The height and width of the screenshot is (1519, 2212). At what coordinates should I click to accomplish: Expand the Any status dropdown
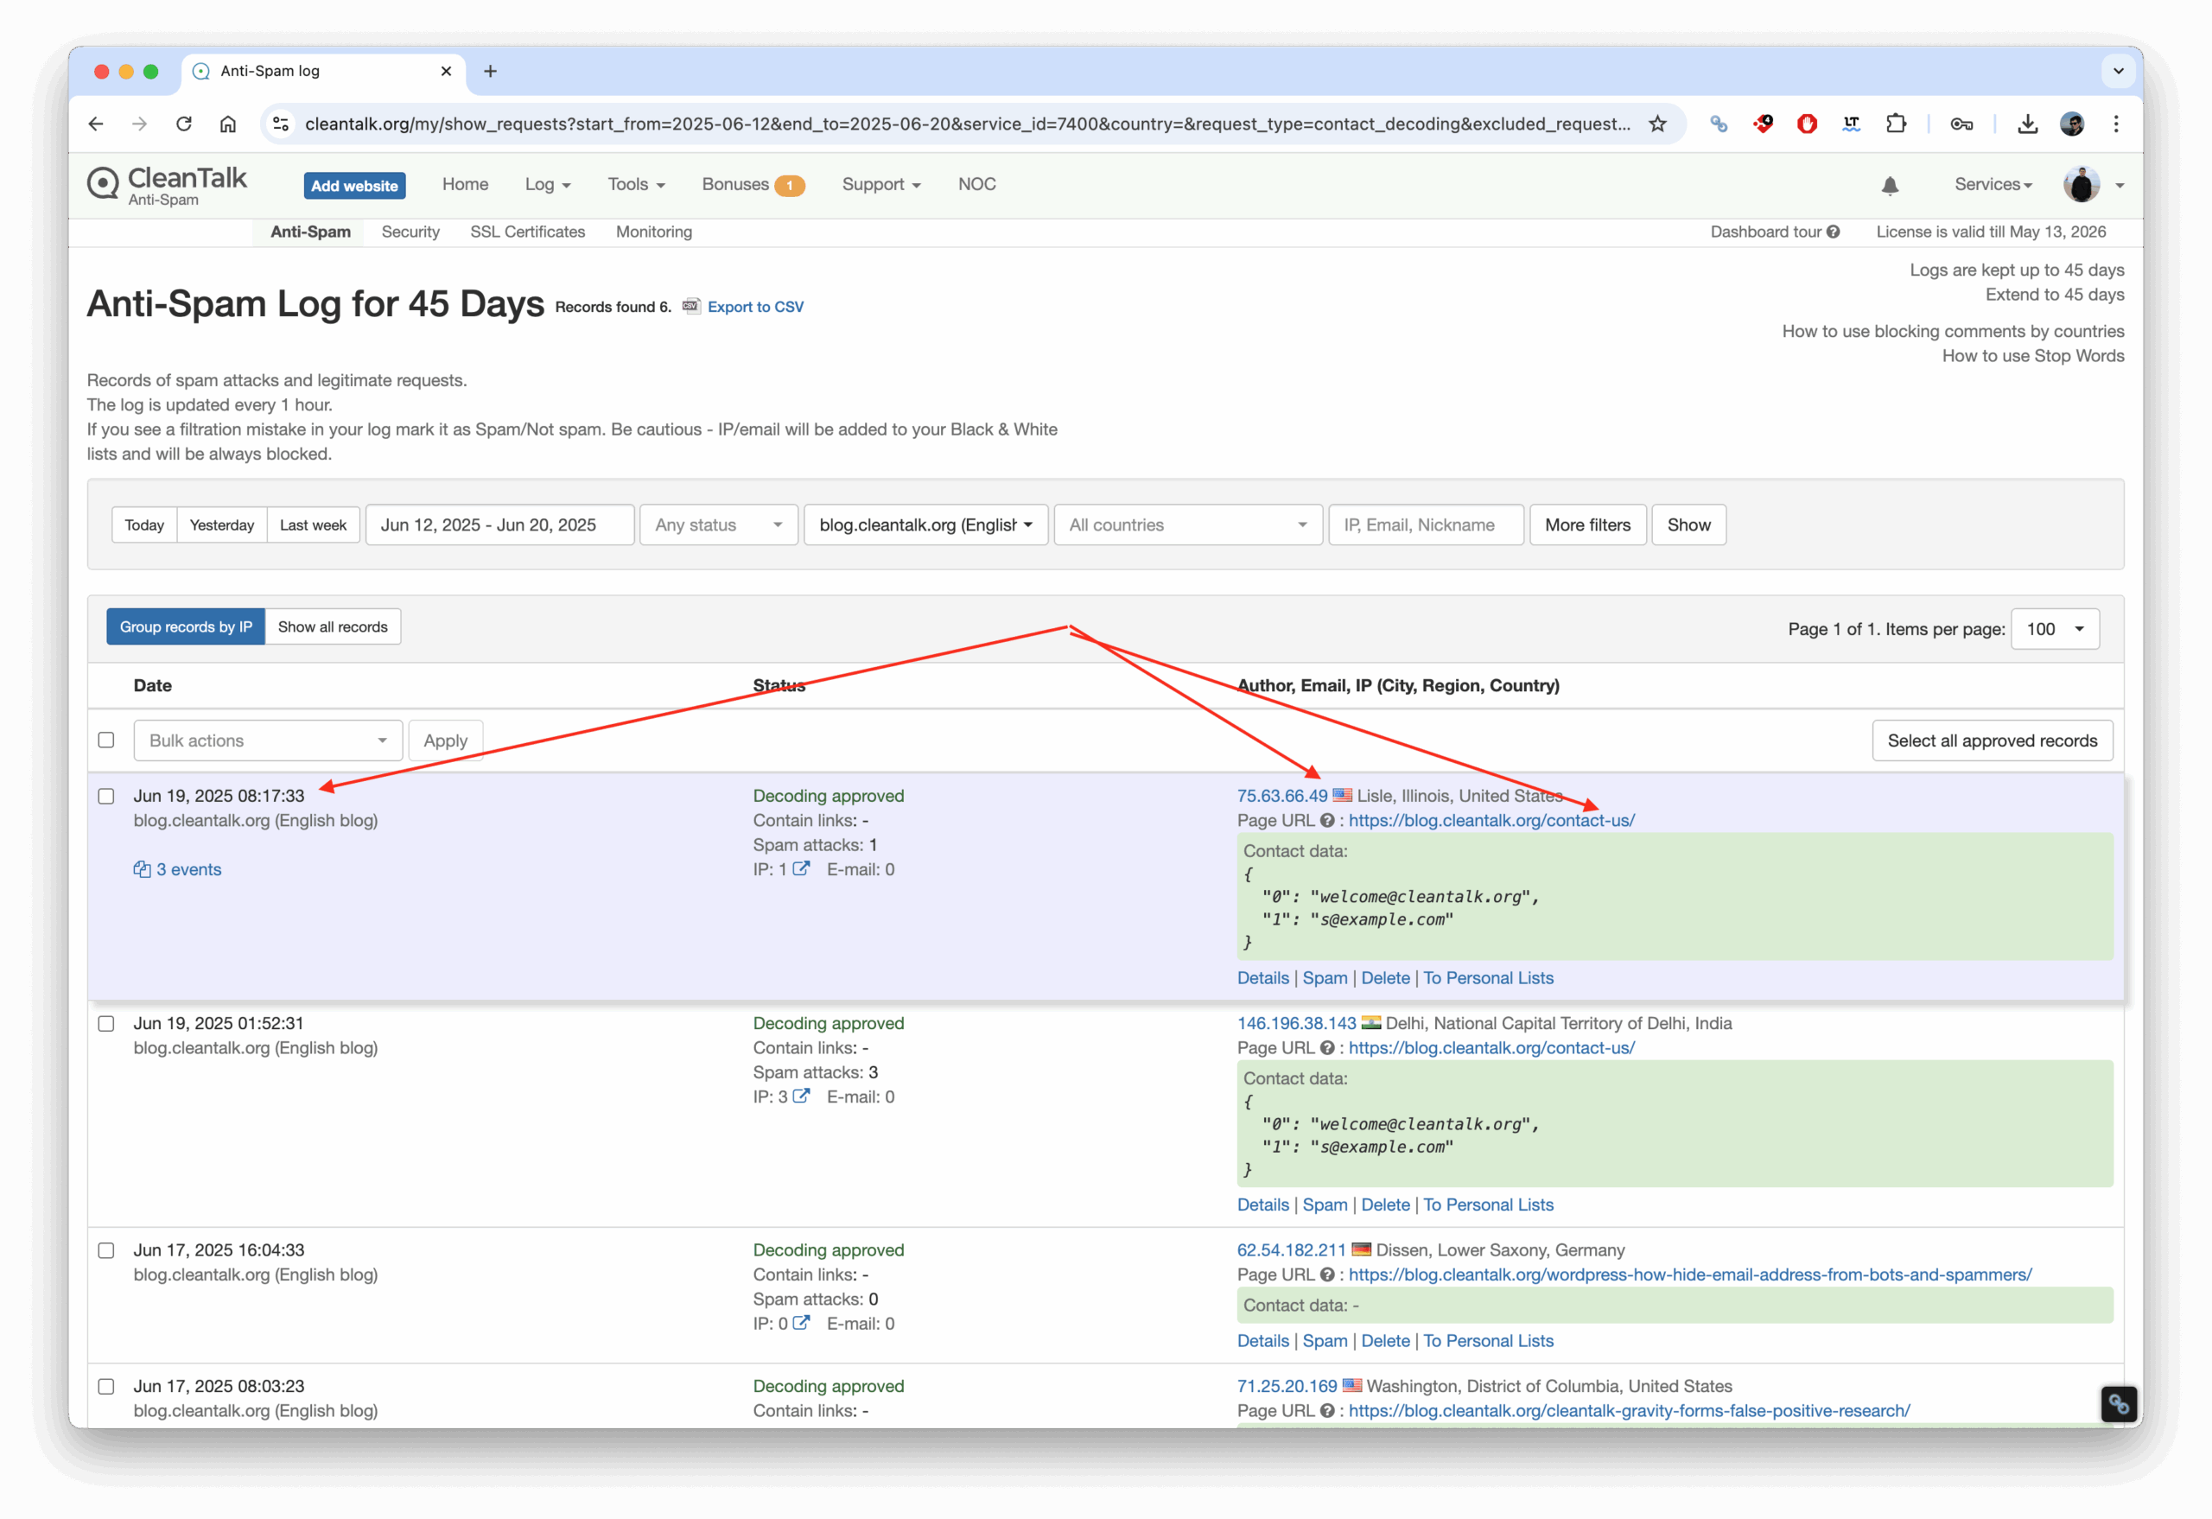tap(719, 525)
